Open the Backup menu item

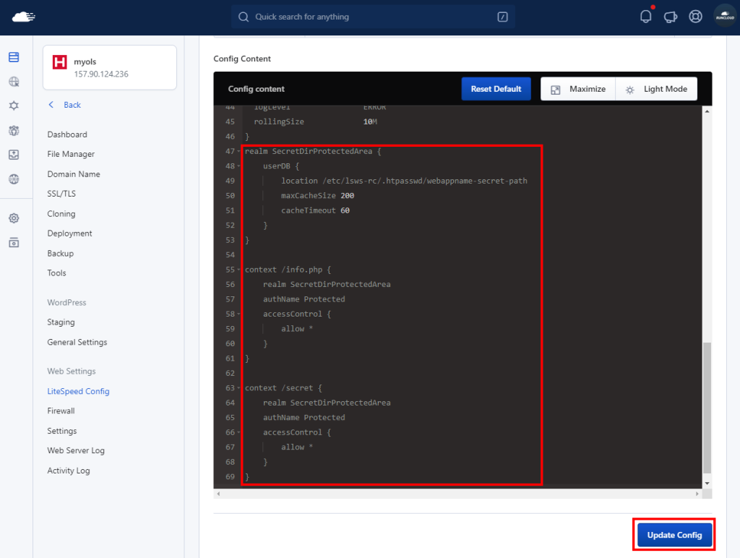pos(61,254)
